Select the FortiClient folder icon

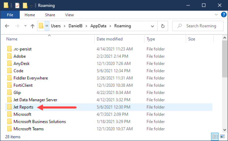pos(9,85)
